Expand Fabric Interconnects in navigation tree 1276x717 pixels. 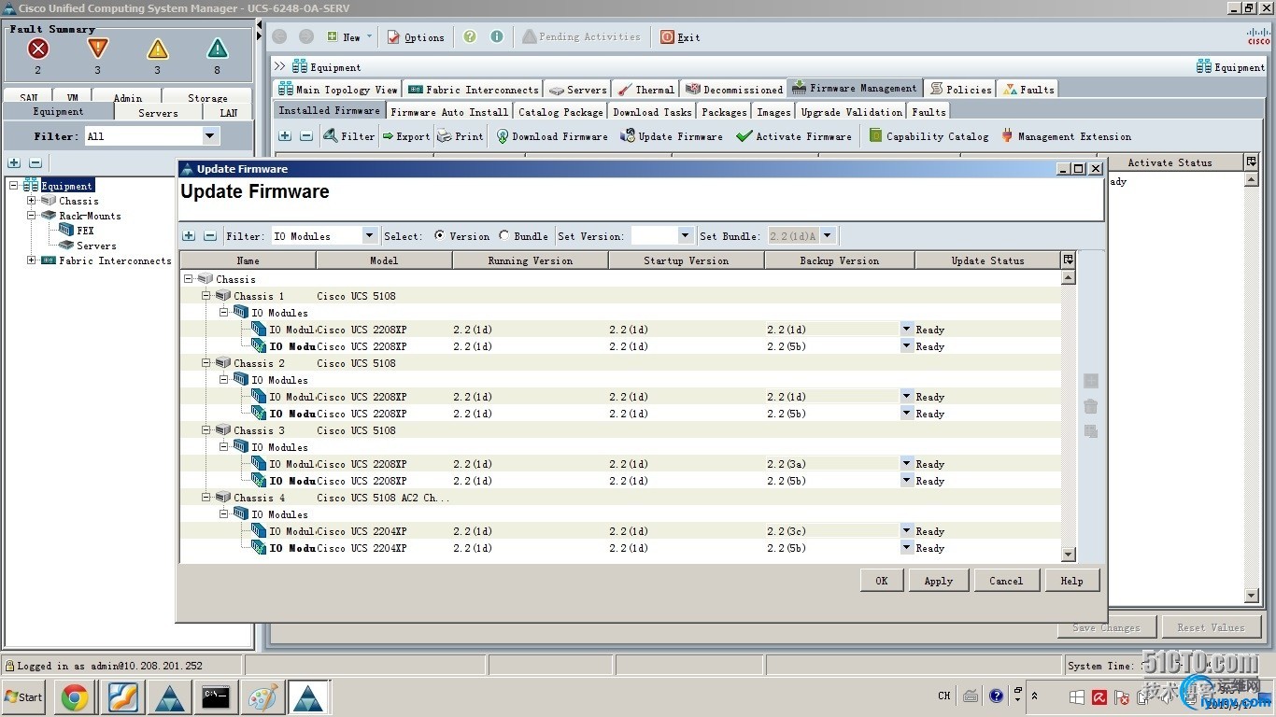point(31,260)
